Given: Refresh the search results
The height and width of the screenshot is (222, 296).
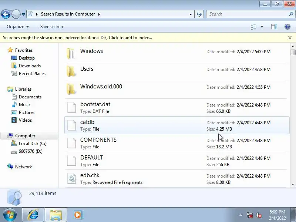Looking at the screenshot, I should point(199,14).
